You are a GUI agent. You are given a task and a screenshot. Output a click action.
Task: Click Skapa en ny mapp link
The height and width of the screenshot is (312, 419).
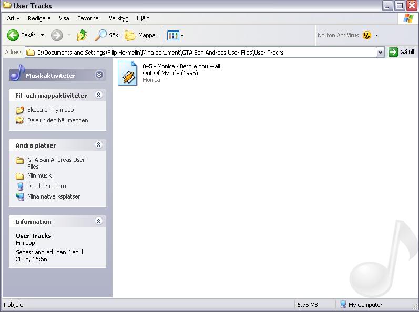click(x=50, y=110)
